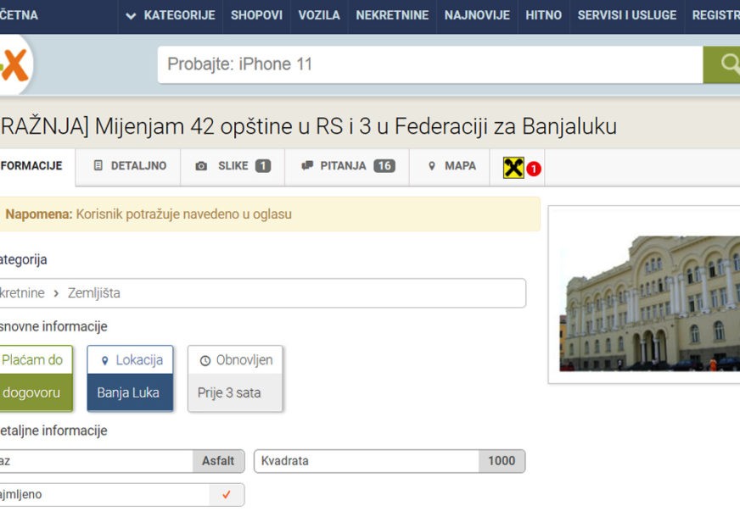Open the VOZILA menu item
This screenshot has width=740, height=517.
[x=319, y=15]
